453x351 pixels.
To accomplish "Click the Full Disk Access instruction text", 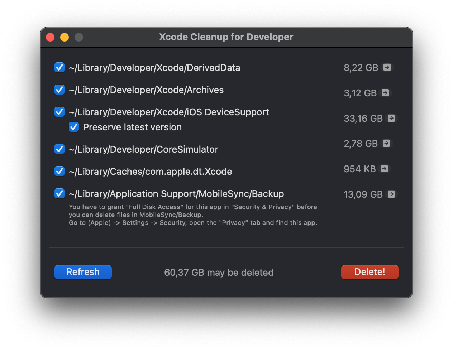I will (193, 215).
